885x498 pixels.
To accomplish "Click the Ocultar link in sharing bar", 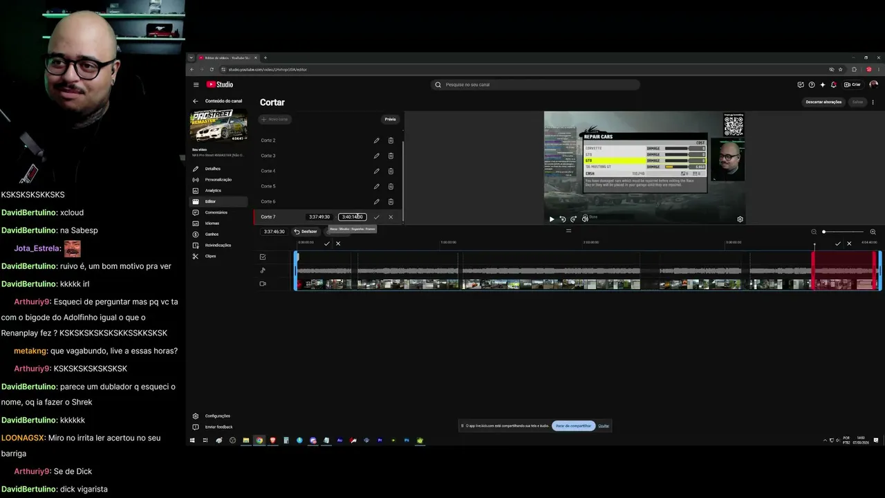I will [604, 425].
